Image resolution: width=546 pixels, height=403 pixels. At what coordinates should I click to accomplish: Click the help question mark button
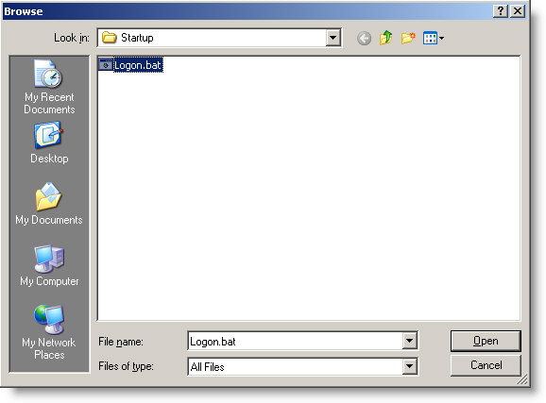click(x=501, y=11)
